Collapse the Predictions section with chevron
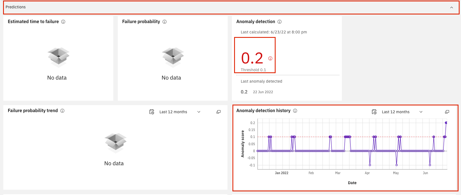Screen dimensions: 461x195 point(452,8)
